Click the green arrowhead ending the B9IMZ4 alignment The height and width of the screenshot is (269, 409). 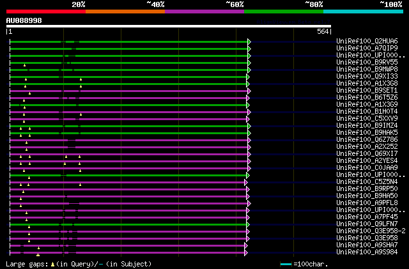(249, 127)
